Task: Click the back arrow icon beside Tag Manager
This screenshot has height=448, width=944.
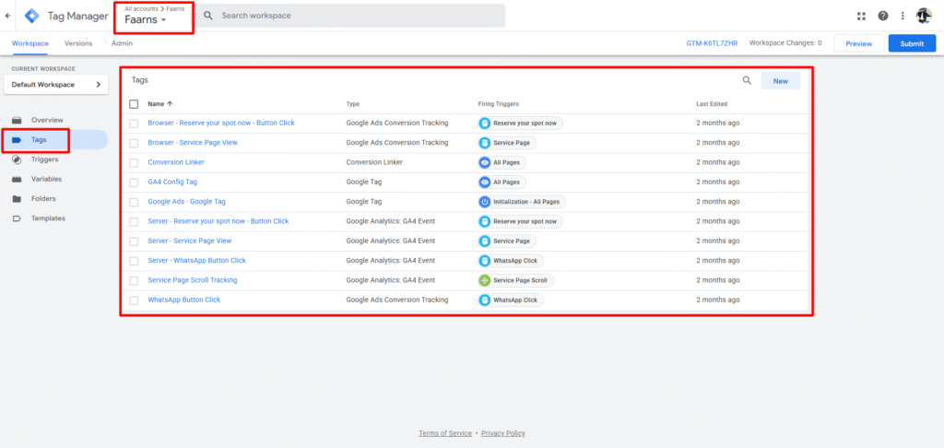Action: tap(8, 16)
